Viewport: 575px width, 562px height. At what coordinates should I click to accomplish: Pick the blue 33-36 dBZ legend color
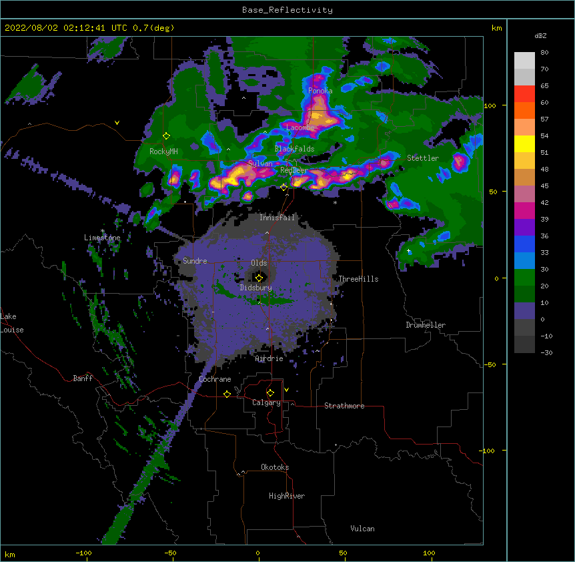[x=524, y=244]
